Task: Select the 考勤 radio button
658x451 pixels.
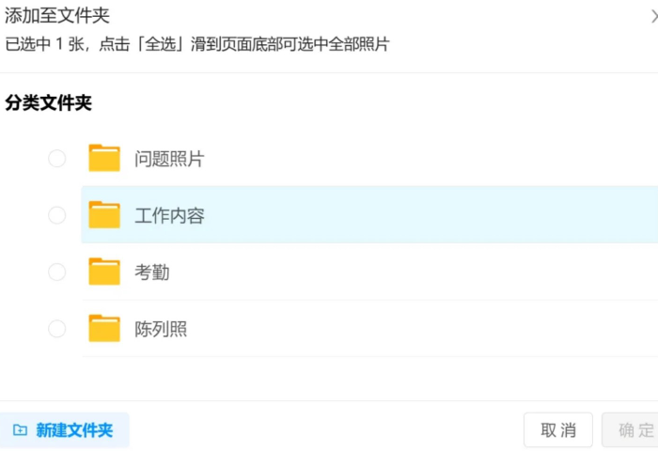Action: (x=56, y=272)
